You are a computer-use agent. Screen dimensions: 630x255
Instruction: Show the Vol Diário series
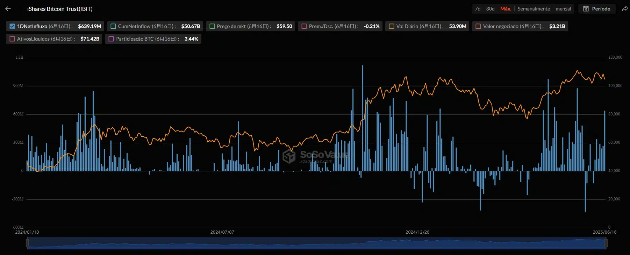coord(392,26)
